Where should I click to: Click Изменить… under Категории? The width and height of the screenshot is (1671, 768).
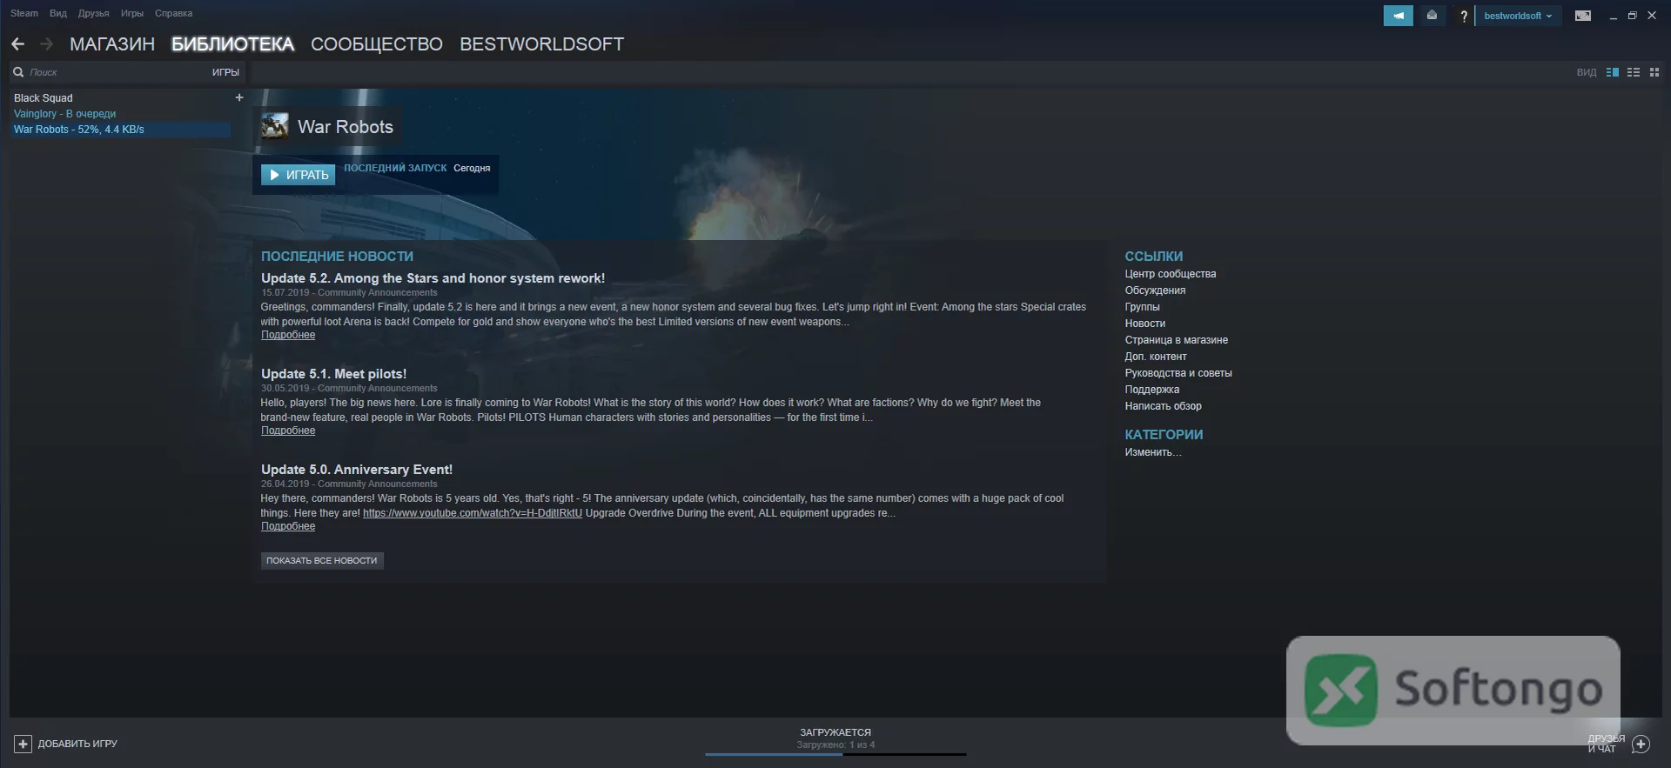point(1153,452)
